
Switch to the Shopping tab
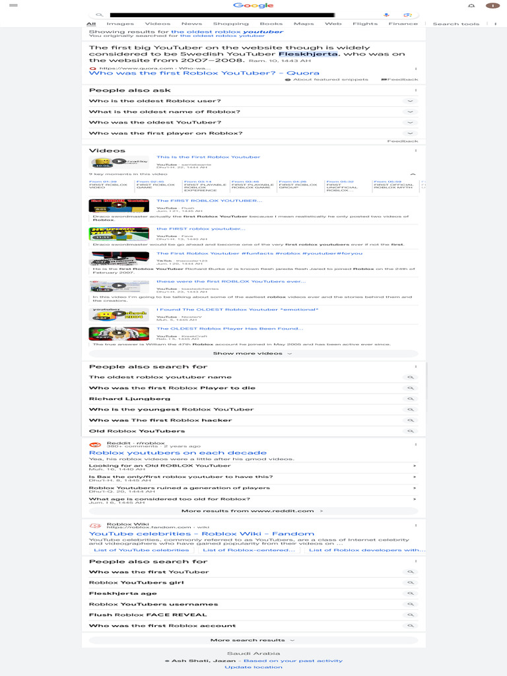coord(230,24)
